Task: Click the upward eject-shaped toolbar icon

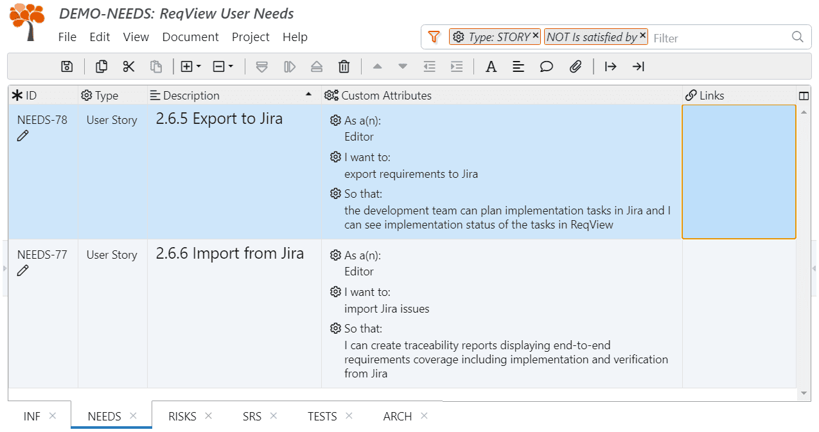Action: pyautogui.click(x=317, y=66)
